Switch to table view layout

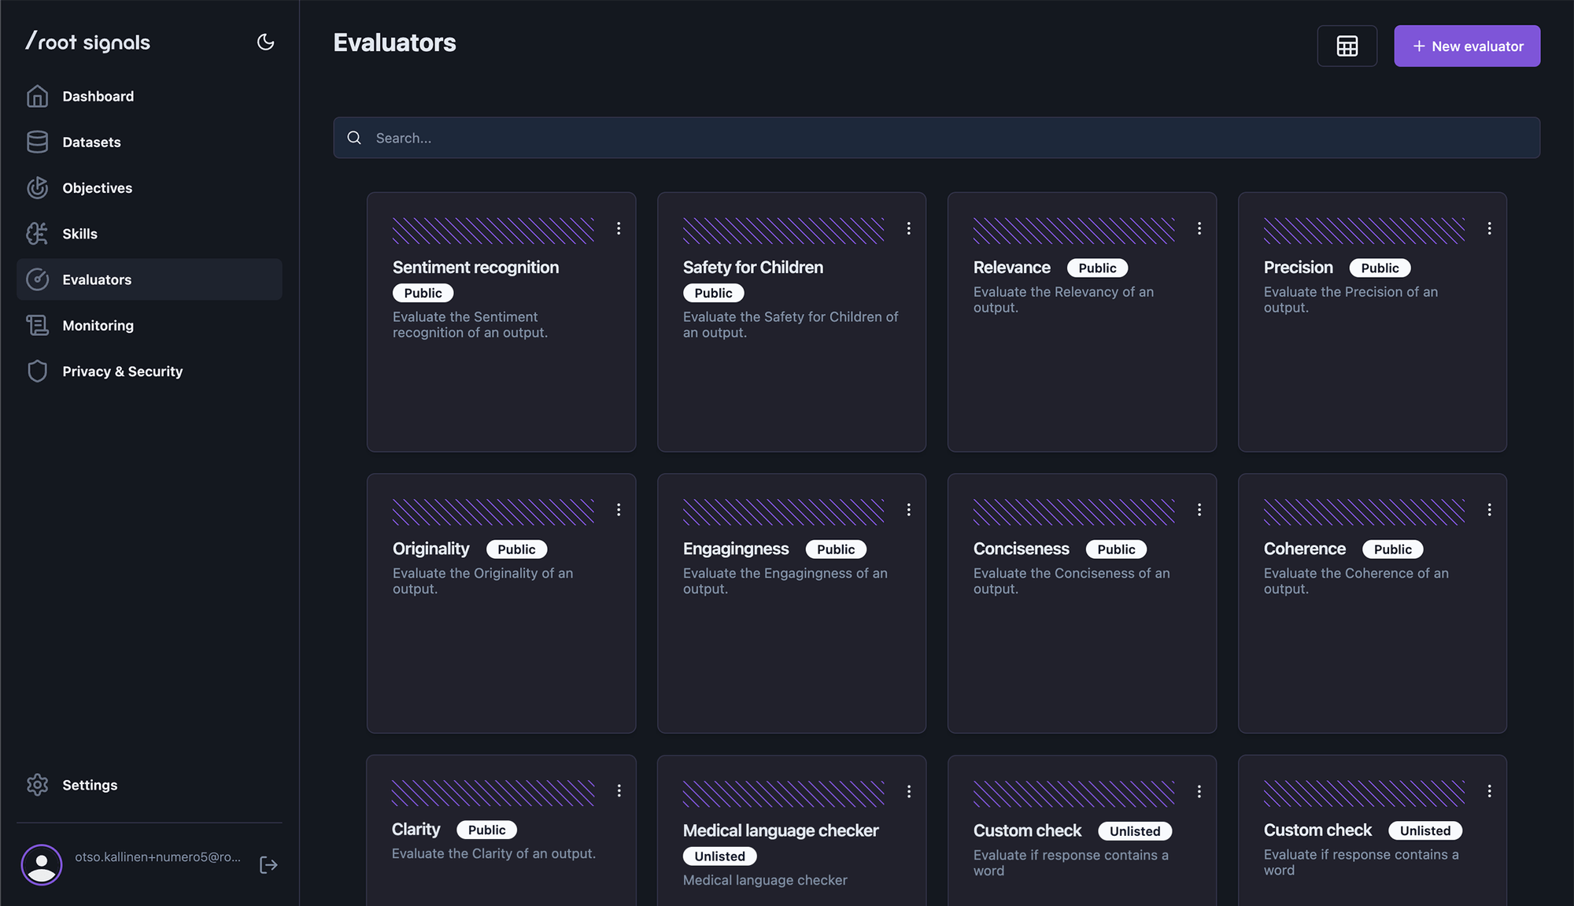coord(1347,46)
